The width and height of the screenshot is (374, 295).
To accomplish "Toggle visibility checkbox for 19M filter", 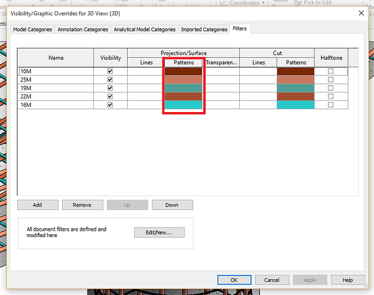I will coord(110,88).
